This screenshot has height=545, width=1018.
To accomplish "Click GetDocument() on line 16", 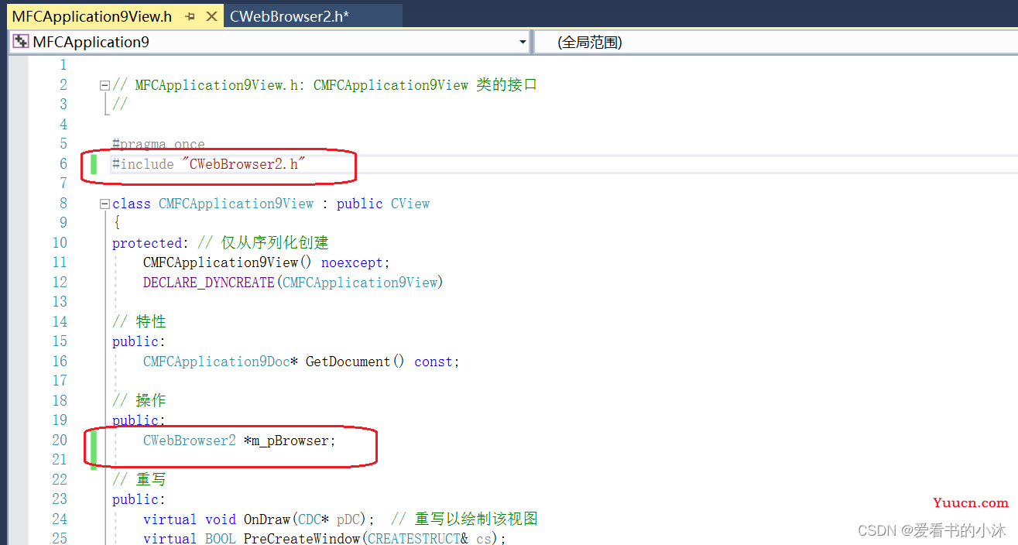I will pyautogui.click(x=355, y=362).
